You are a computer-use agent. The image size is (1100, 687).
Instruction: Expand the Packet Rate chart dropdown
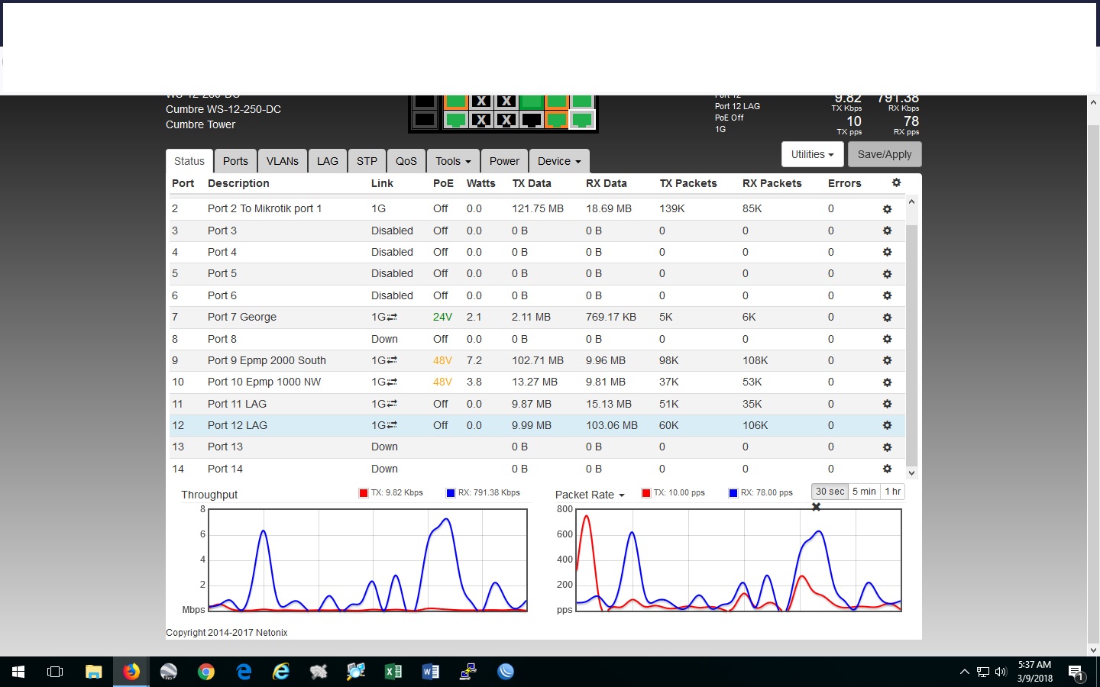click(590, 495)
